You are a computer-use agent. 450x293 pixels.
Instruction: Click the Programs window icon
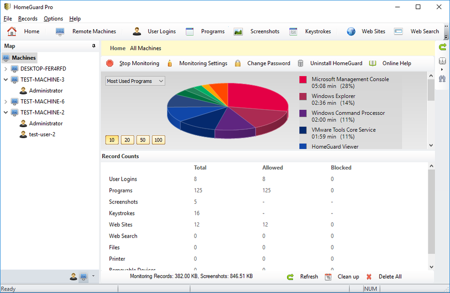click(190, 31)
